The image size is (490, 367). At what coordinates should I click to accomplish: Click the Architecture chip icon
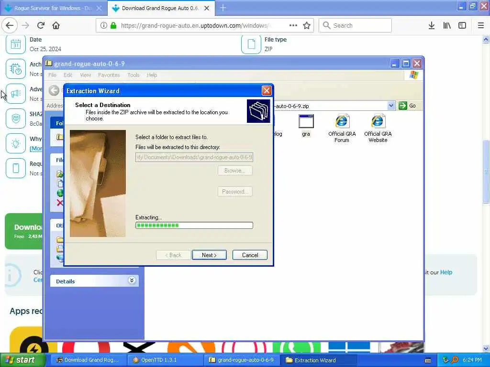16,69
